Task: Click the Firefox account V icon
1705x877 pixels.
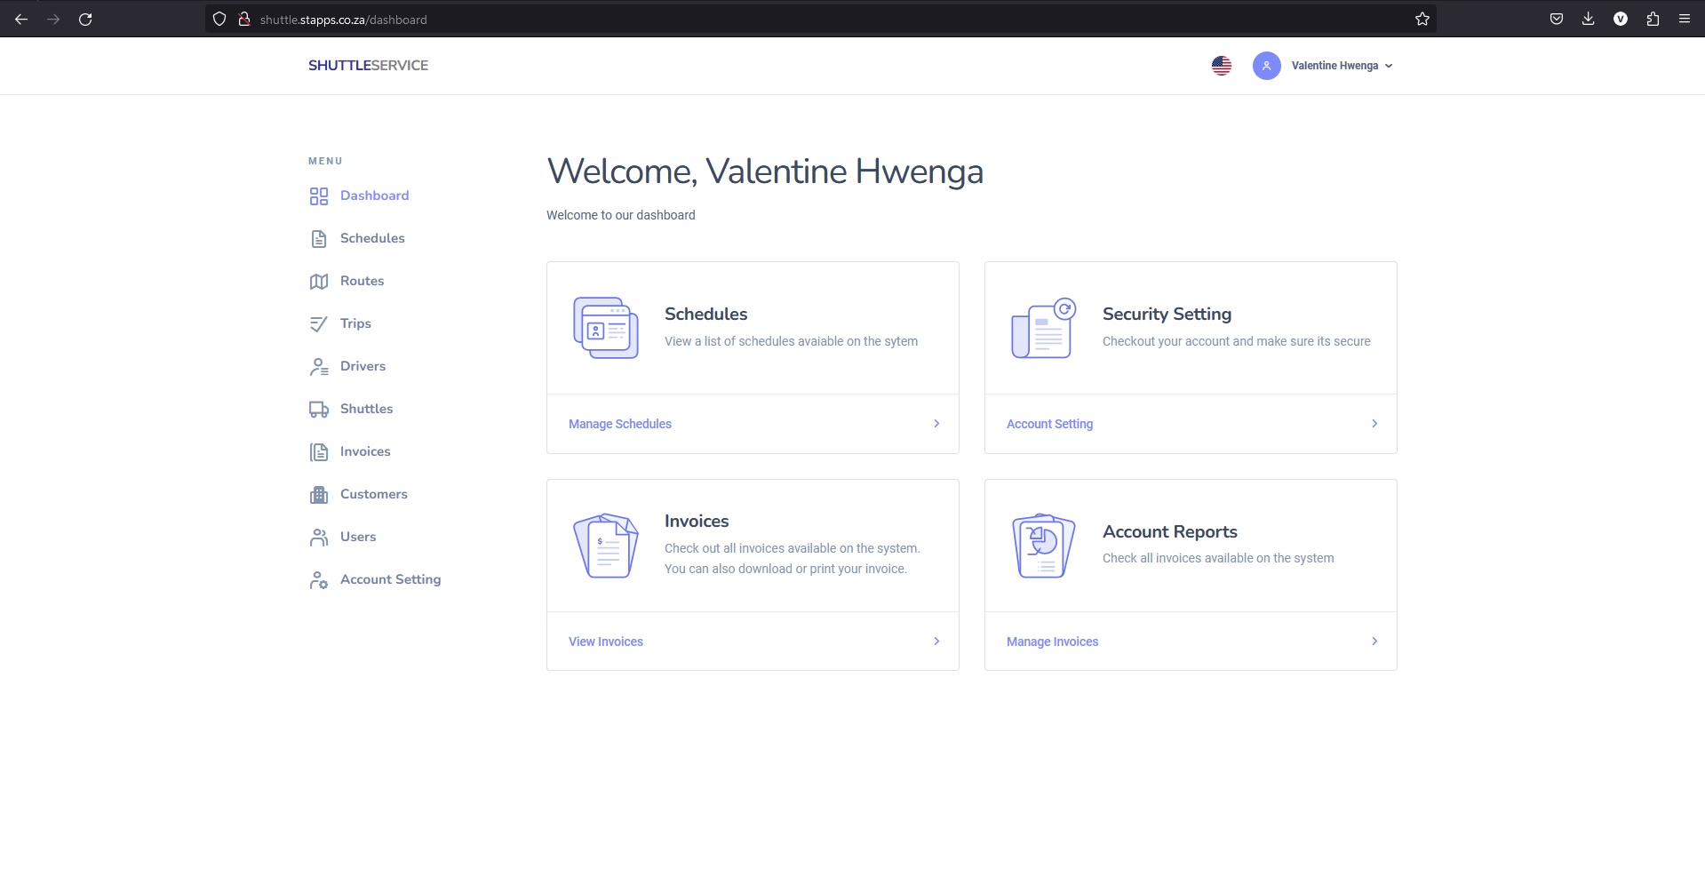Action: (1621, 19)
